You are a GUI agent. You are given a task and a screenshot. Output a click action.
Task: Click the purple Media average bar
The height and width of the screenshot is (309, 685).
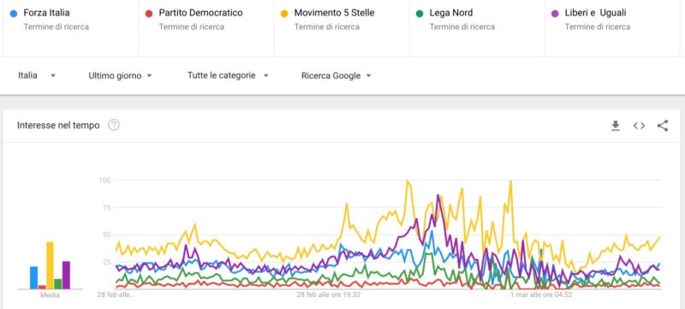click(66, 275)
